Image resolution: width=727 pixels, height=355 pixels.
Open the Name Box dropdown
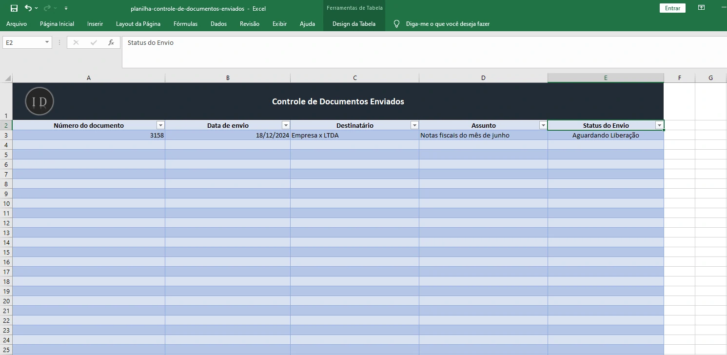[x=46, y=42]
